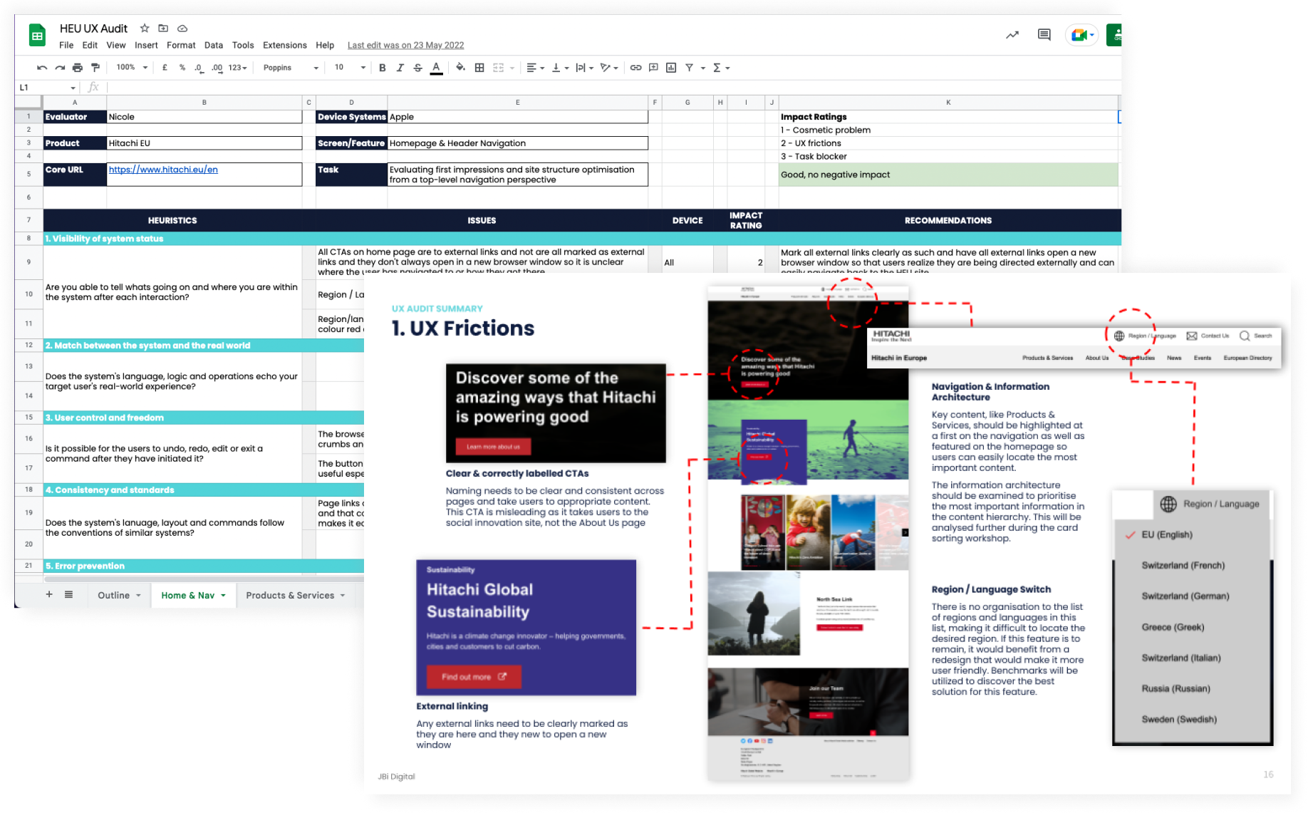
Task: Open the 123 number format dropdown
Action: (238, 68)
